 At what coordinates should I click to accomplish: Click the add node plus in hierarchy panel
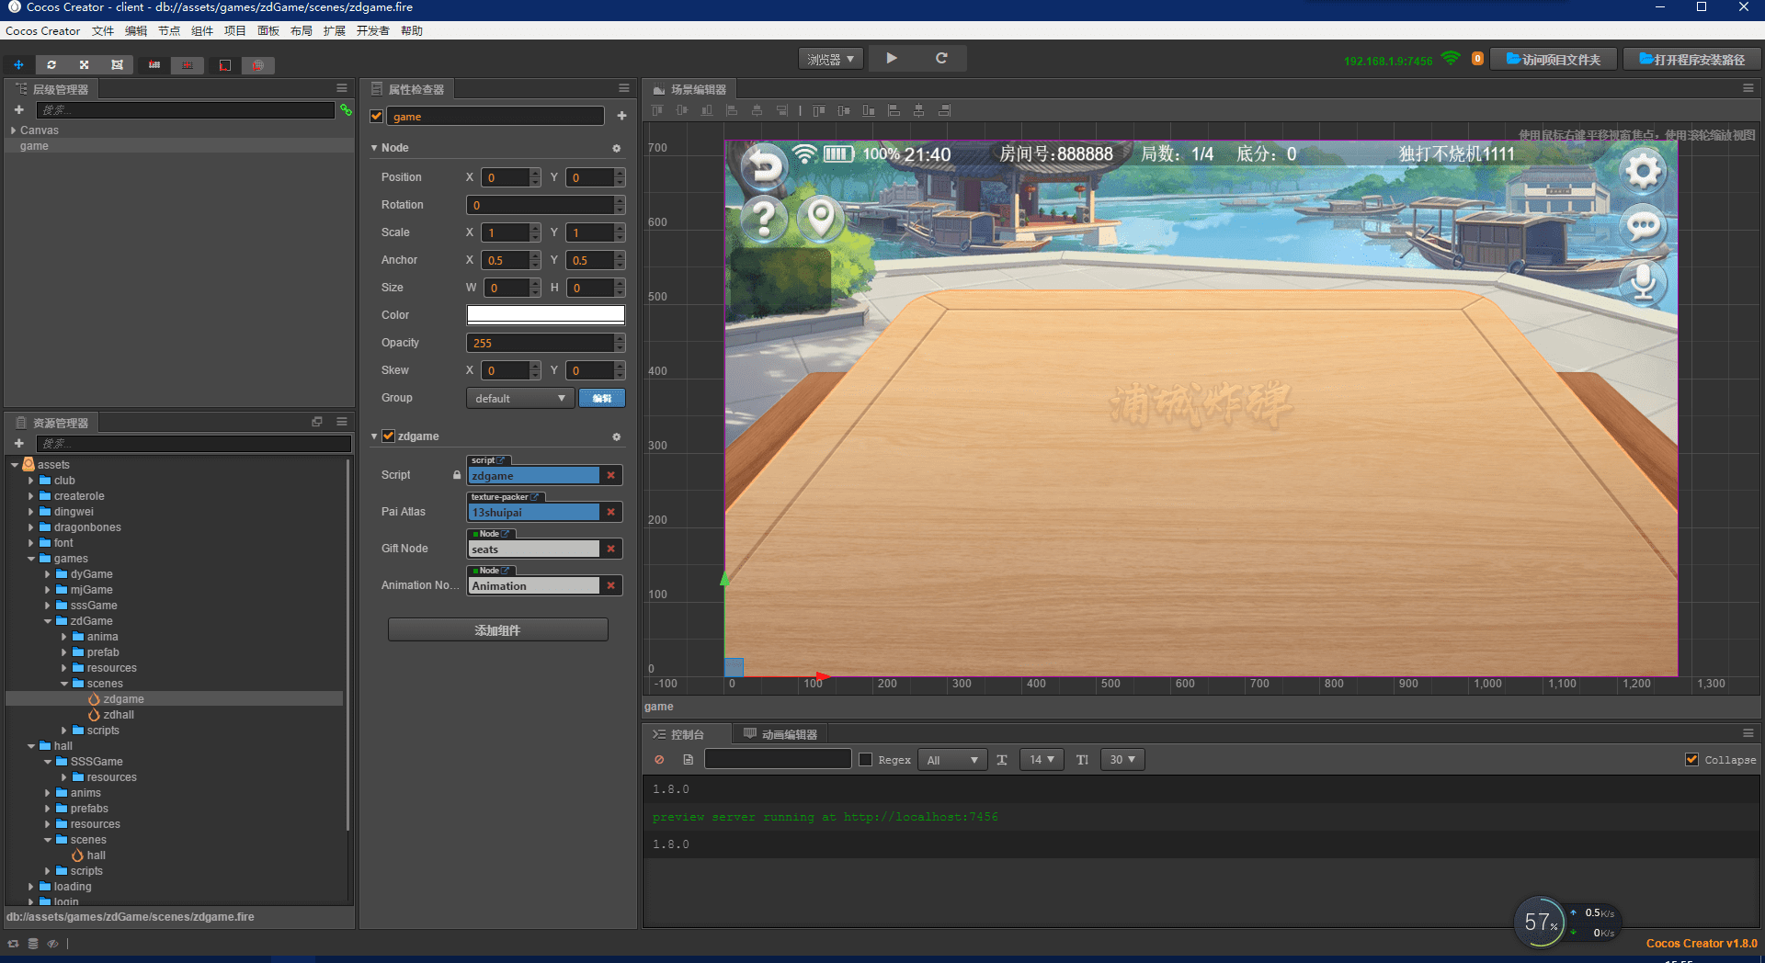[18, 110]
